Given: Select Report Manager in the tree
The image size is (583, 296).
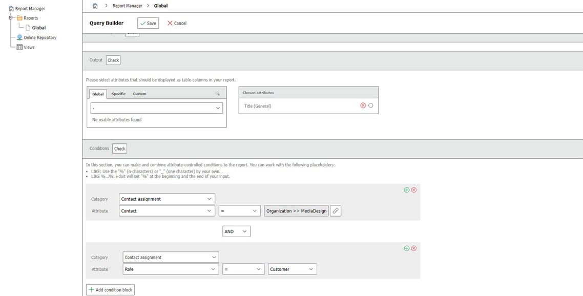Looking at the screenshot, I should pyautogui.click(x=30, y=9).
